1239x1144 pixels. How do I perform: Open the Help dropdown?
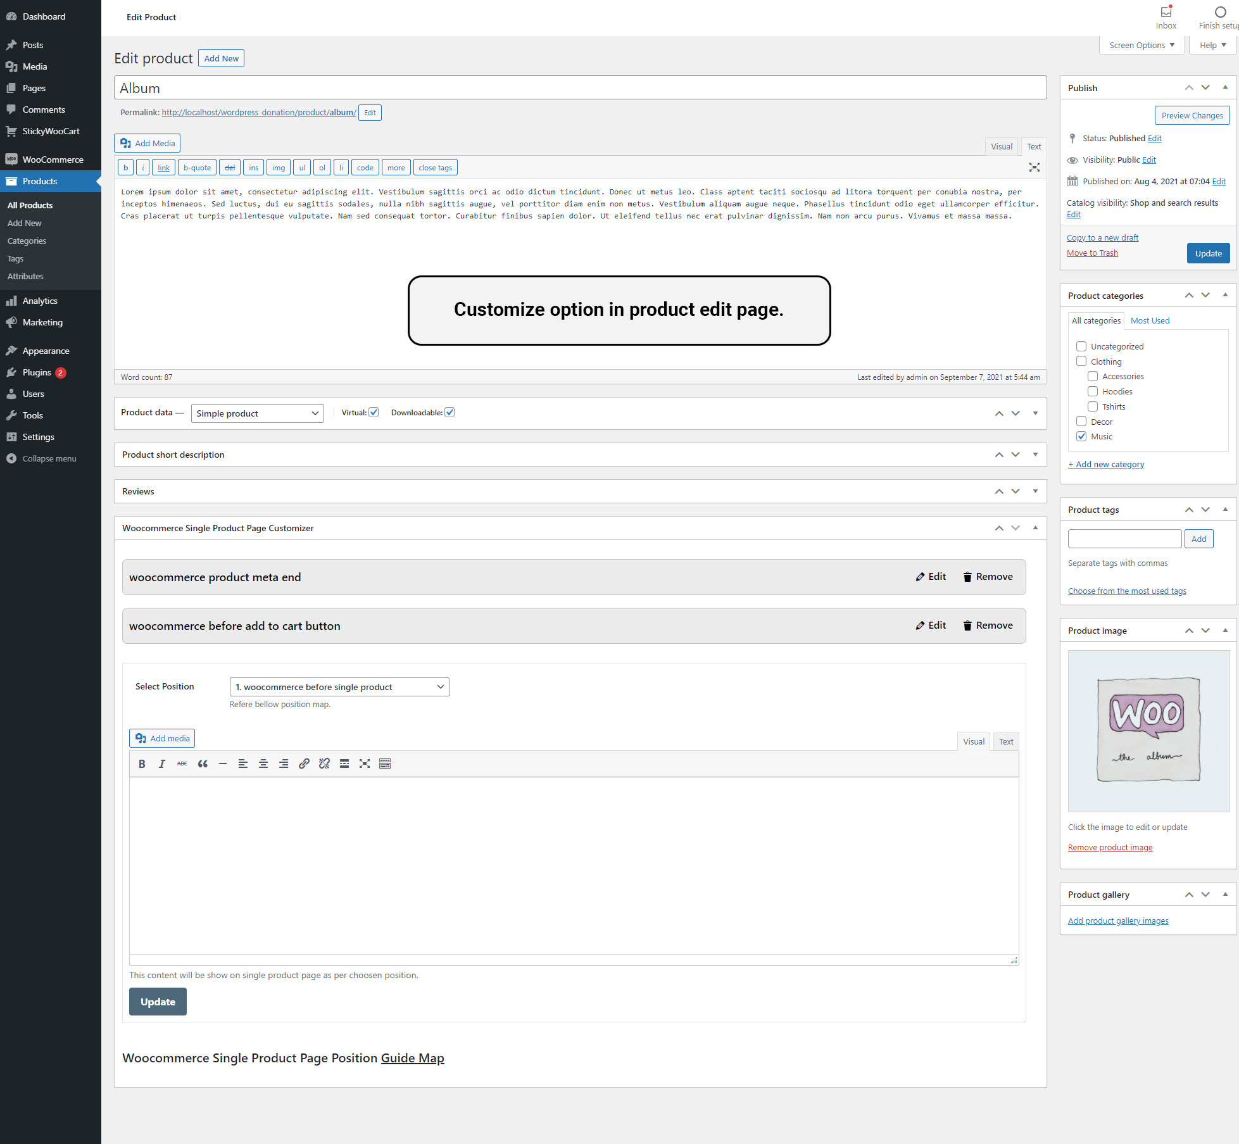tap(1213, 45)
